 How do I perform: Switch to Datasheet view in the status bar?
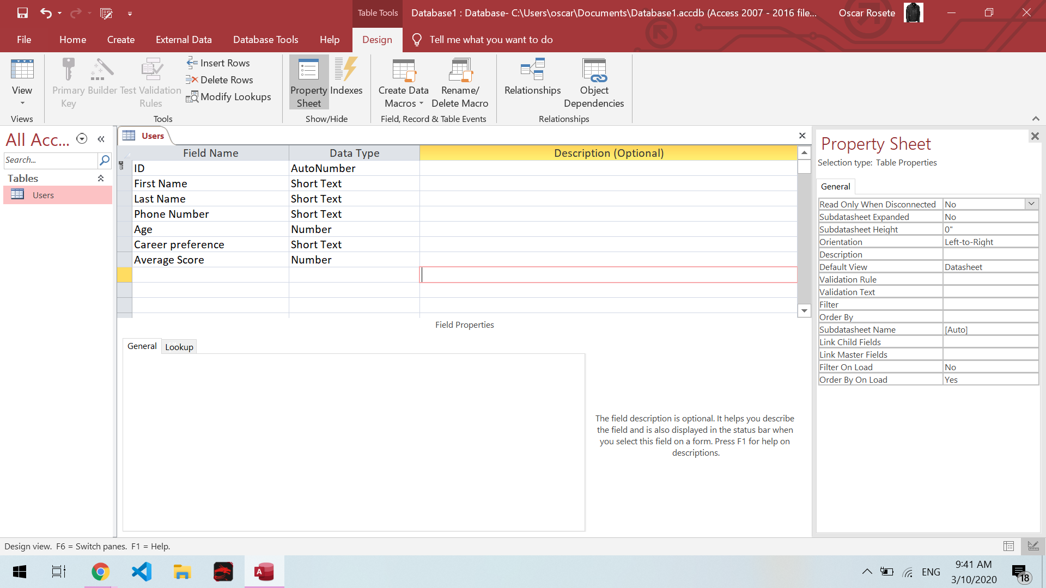coord(1008,546)
